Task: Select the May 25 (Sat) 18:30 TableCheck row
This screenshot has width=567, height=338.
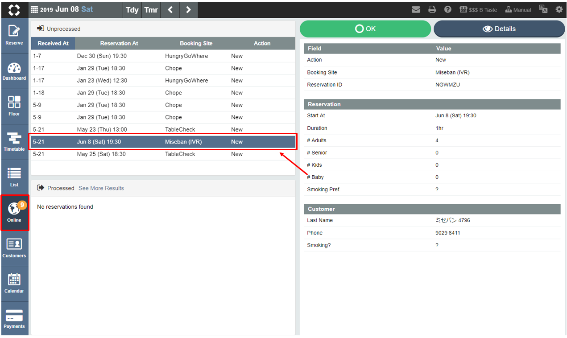Action: tap(163, 154)
